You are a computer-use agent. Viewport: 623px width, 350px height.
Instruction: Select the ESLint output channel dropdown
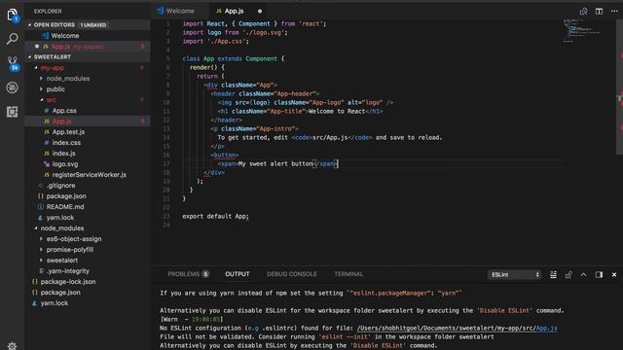click(515, 274)
